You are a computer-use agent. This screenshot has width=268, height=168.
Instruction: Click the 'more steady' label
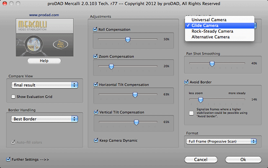[237, 93]
